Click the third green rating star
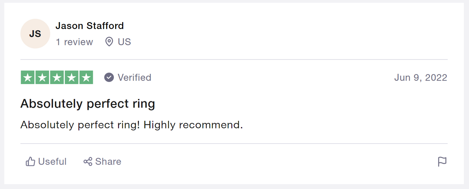The height and width of the screenshot is (189, 469). [x=57, y=78]
